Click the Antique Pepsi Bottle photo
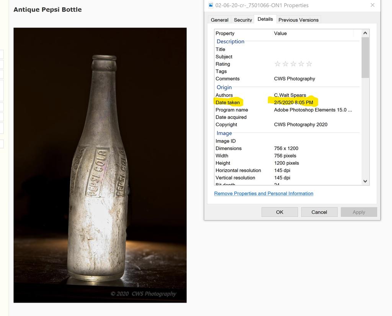The image size is (392, 316). [100, 165]
